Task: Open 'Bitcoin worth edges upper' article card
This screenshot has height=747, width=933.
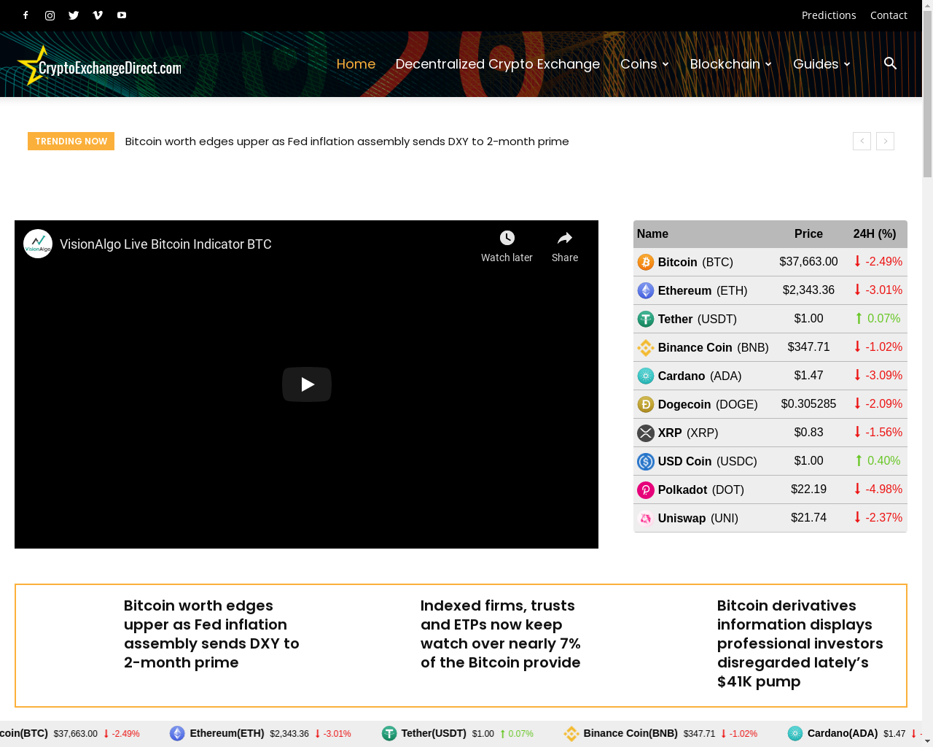Action: [x=211, y=634]
